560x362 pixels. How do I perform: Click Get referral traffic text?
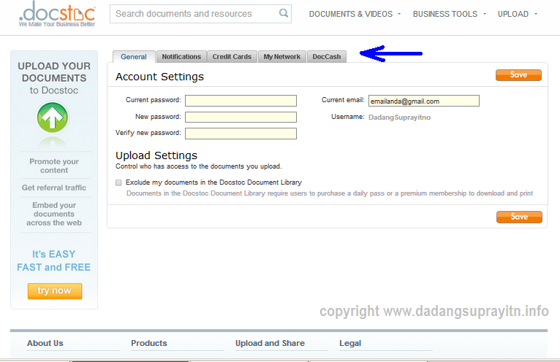(54, 188)
